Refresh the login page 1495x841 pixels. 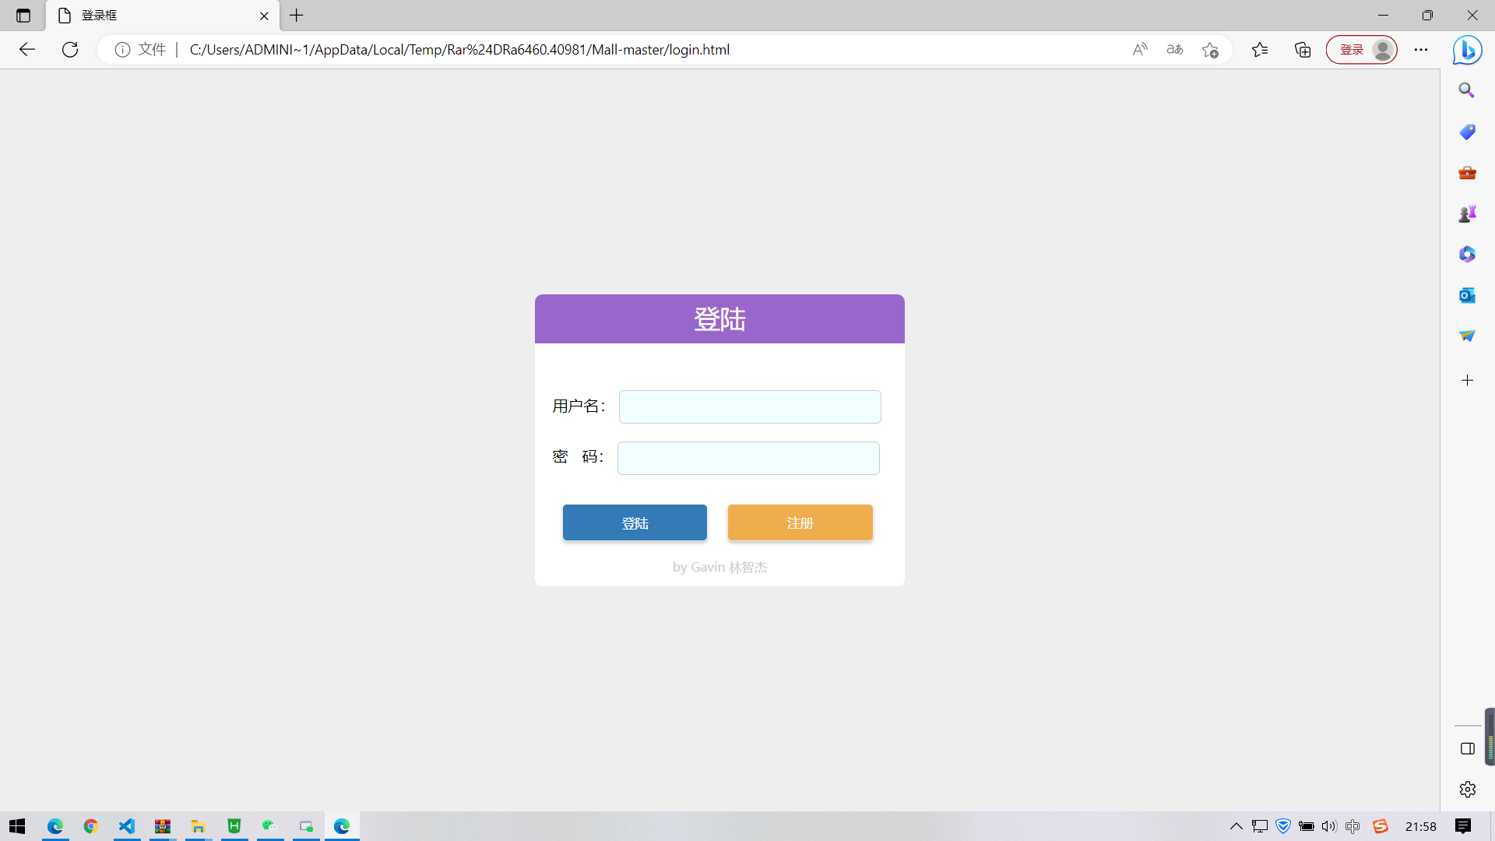tap(70, 50)
